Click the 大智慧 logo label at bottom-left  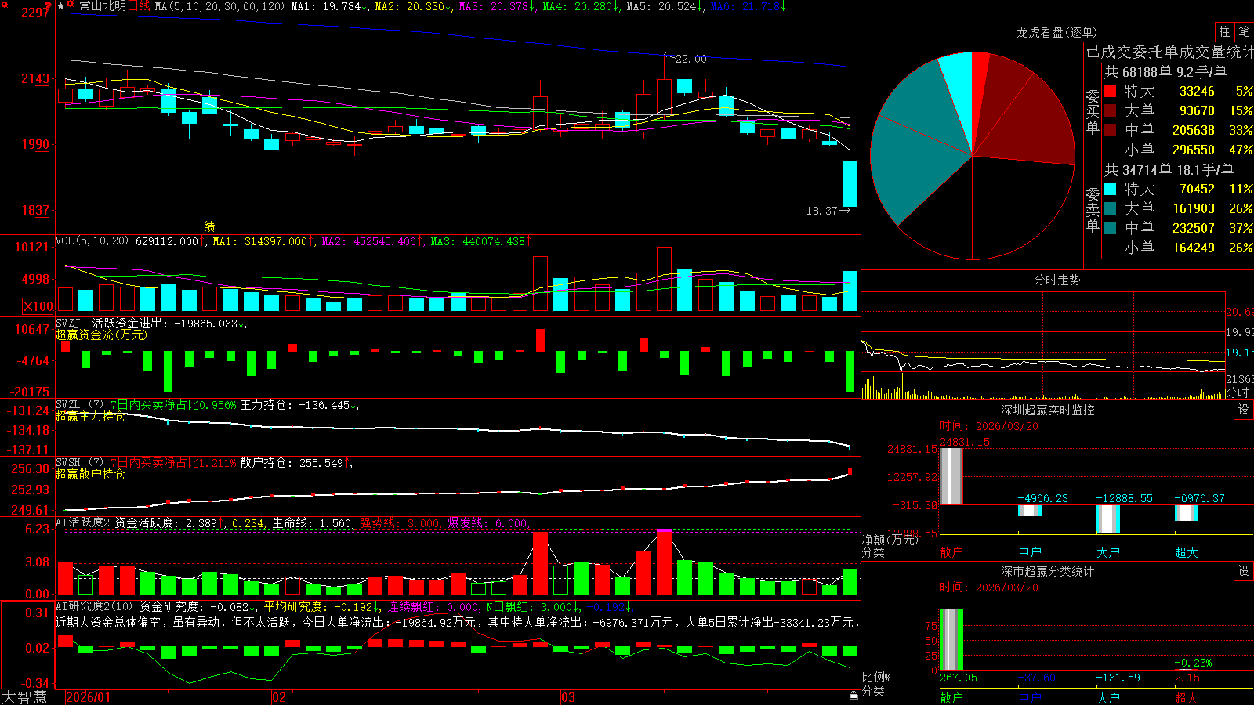pos(24,697)
